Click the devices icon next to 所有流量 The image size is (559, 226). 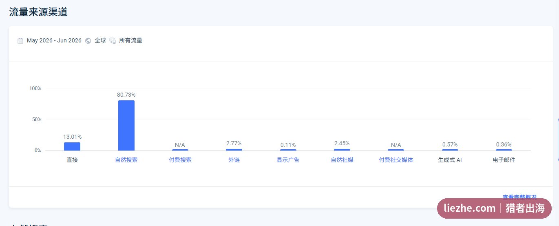(113, 41)
